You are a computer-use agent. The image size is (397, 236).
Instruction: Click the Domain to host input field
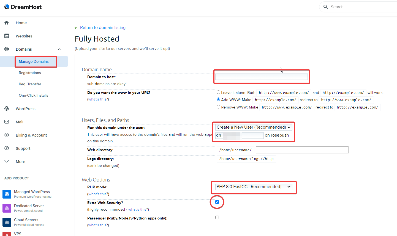(x=261, y=77)
